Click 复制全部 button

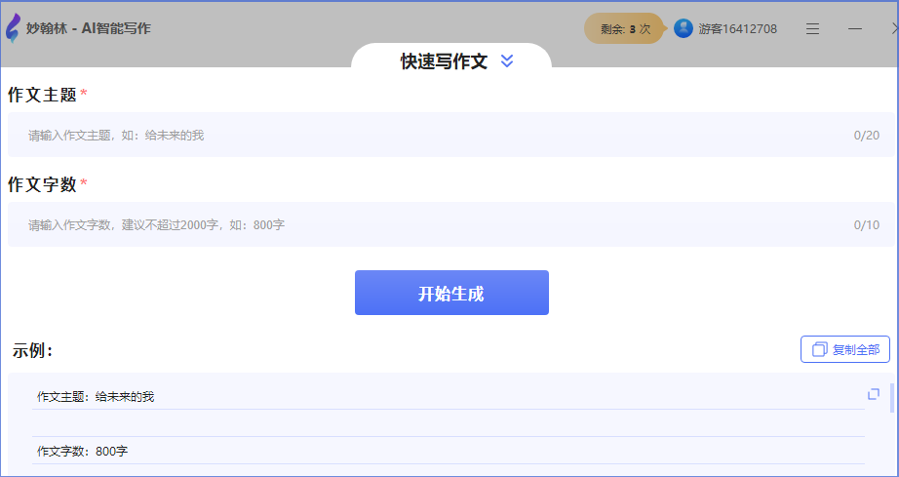[845, 349]
